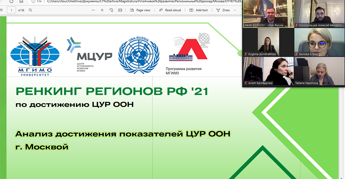
Task: Select Tatiana Naumova's video tile
Action: click(x=319, y=71)
